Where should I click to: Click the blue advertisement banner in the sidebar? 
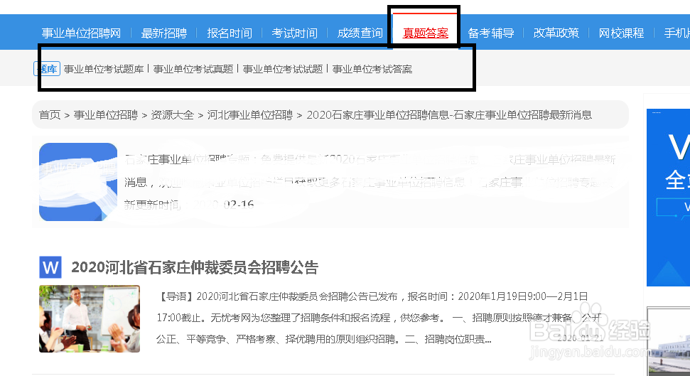[x=668, y=198]
